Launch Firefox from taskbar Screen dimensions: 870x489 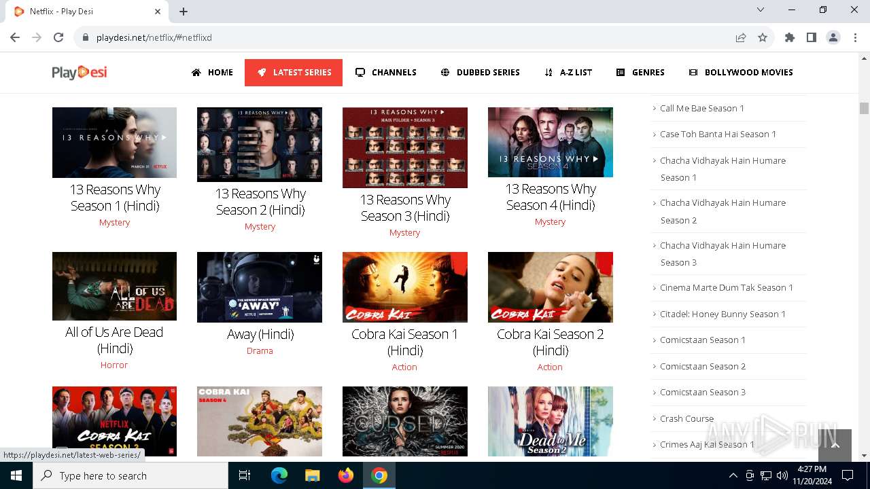pyautogui.click(x=346, y=475)
